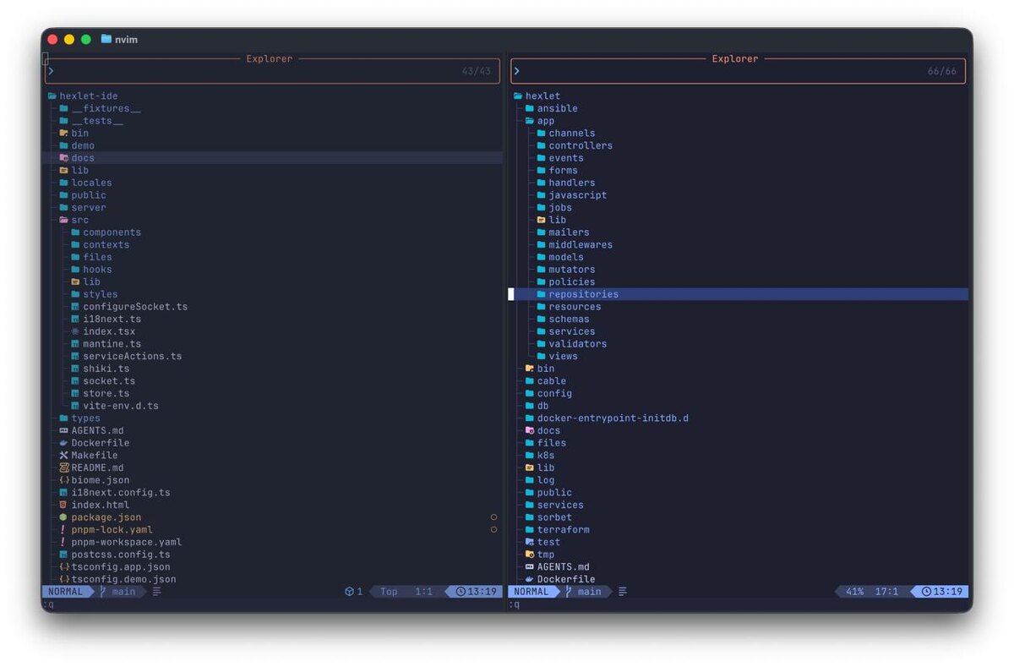Click the Docker whale icon in hexlet-ide pane
This screenshot has width=1014, height=667.
pos(63,443)
